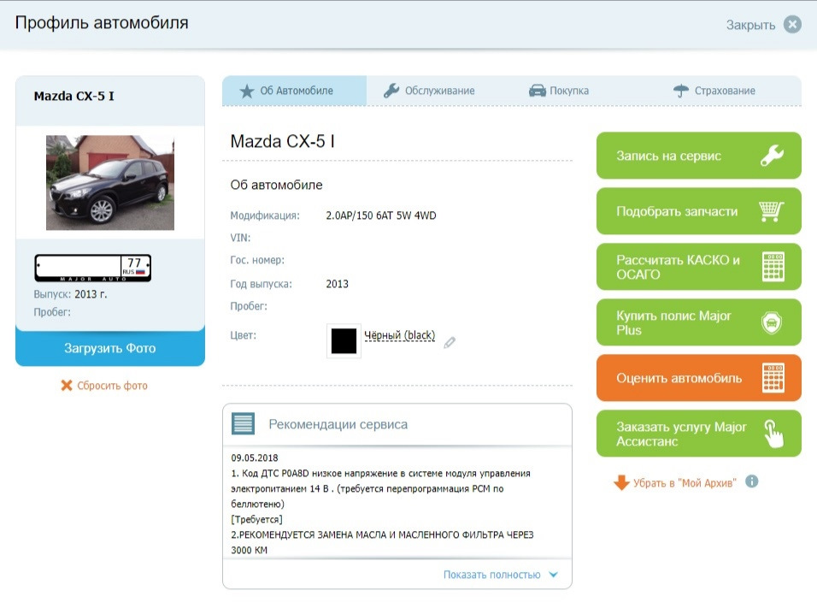Select Купить полис Major Plus
817x608 pixels.
(x=698, y=322)
